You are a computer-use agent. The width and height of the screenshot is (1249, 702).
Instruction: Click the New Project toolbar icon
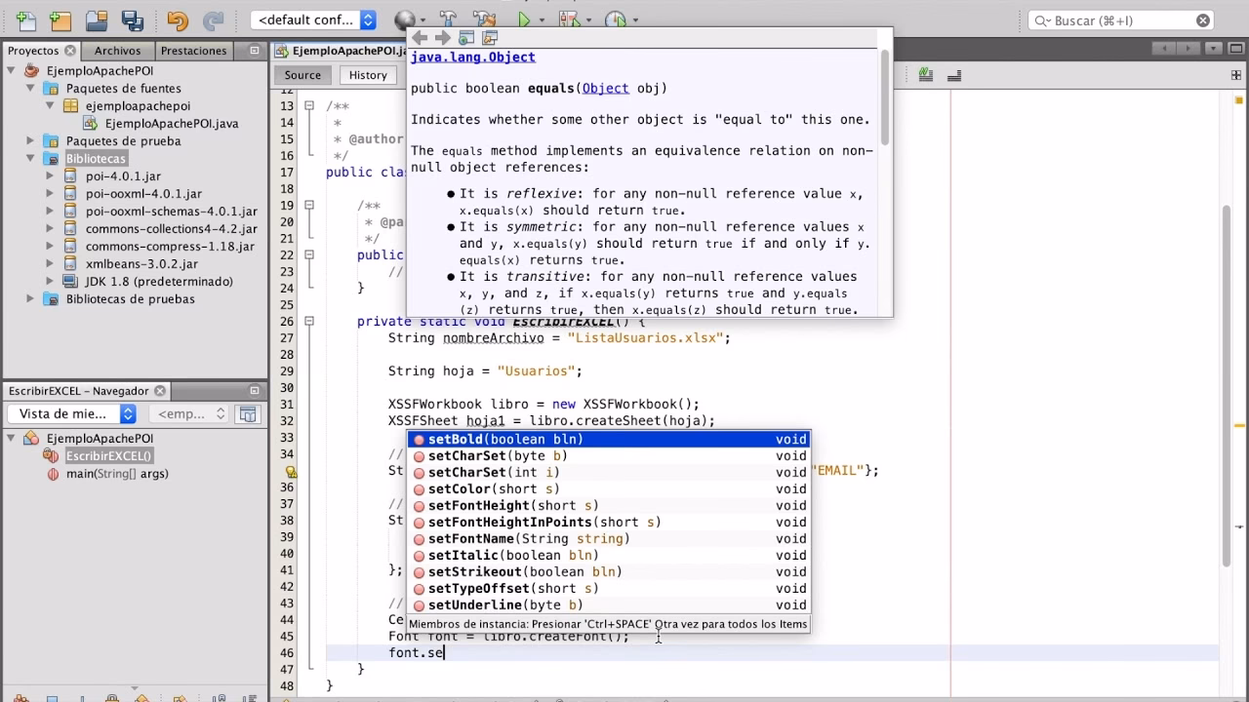click(60, 19)
